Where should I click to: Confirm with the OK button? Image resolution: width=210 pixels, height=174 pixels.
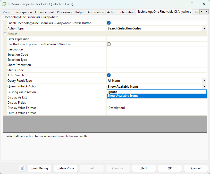[170, 168]
